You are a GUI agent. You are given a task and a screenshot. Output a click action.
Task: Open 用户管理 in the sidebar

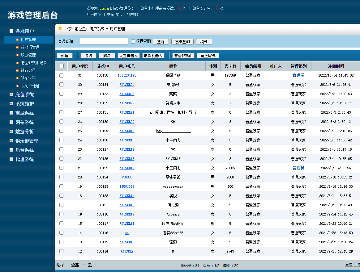(28, 40)
